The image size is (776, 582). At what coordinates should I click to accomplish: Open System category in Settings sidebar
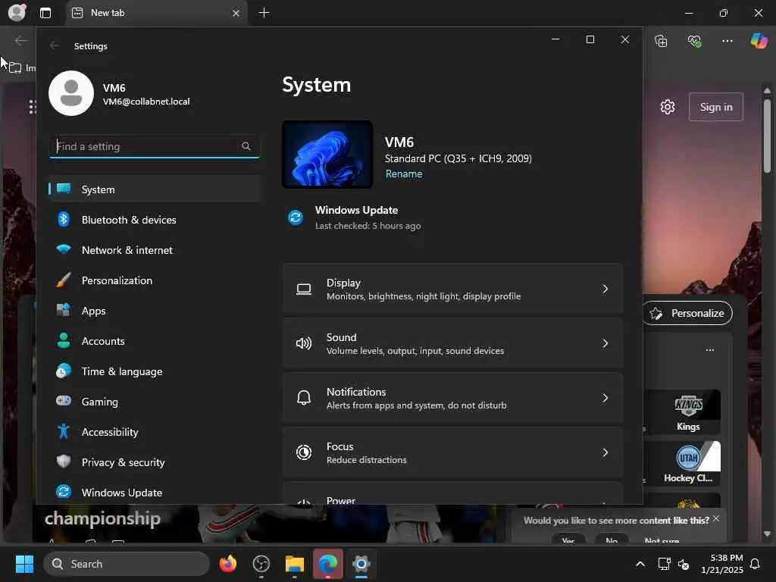[x=155, y=189]
